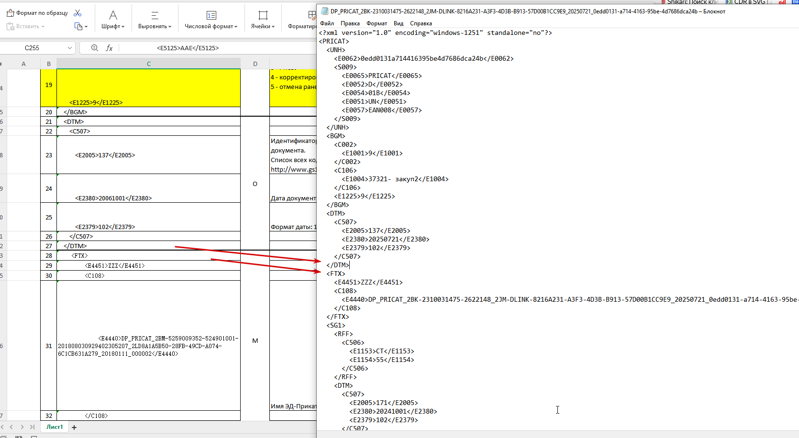
Task: Open the Ячейки cells group
Action: click(x=263, y=20)
